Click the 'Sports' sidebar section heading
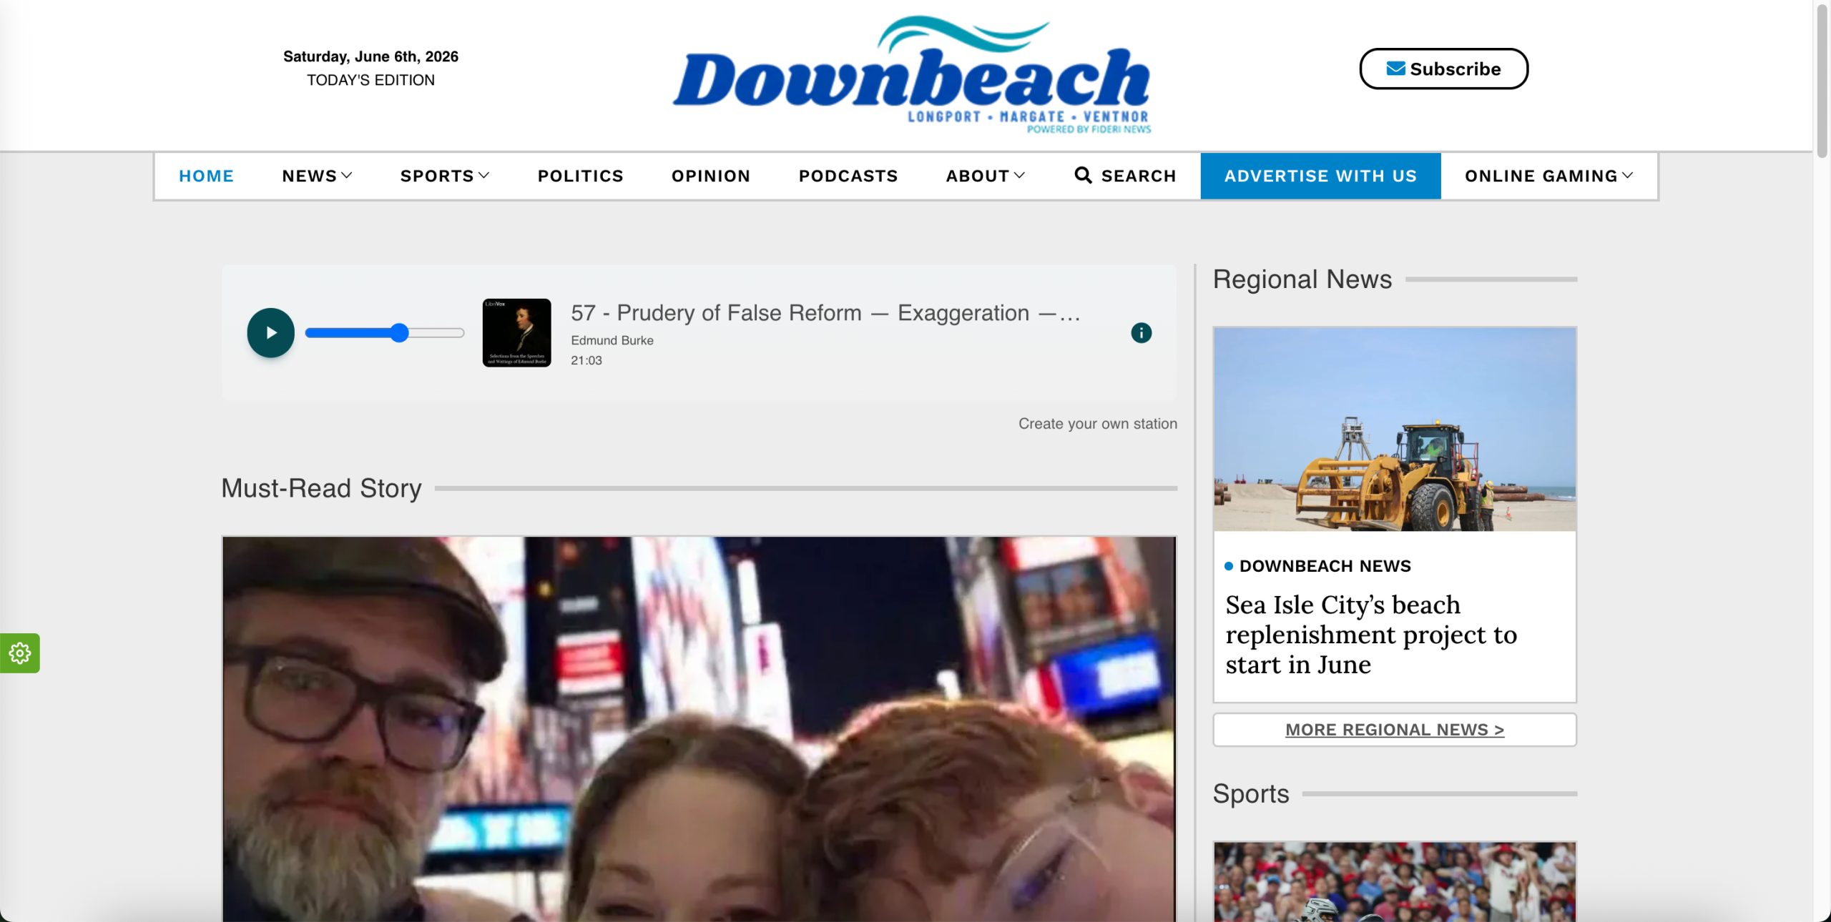This screenshot has width=1831, height=922. click(x=1251, y=793)
